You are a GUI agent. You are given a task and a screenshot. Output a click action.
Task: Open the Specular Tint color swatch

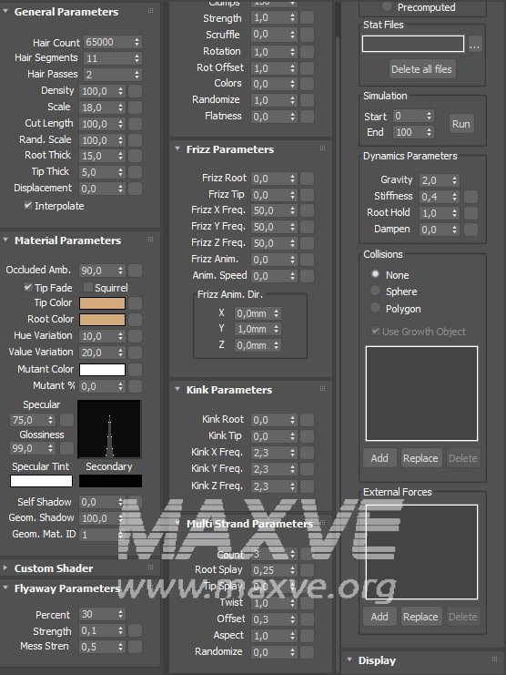(41, 481)
